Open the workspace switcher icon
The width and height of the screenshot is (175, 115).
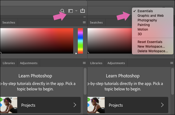point(71,11)
